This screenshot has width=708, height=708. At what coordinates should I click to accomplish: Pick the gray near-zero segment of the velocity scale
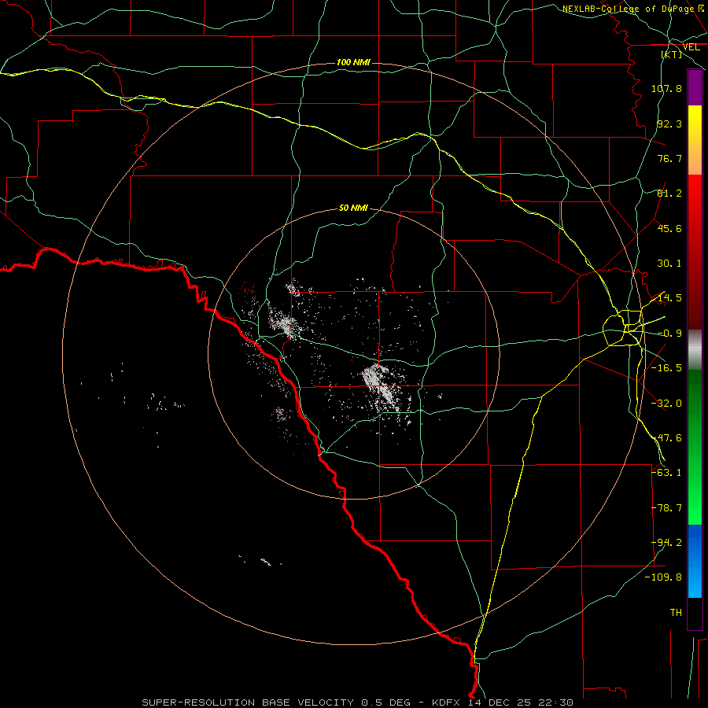pyautogui.click(x=695, y=350)
